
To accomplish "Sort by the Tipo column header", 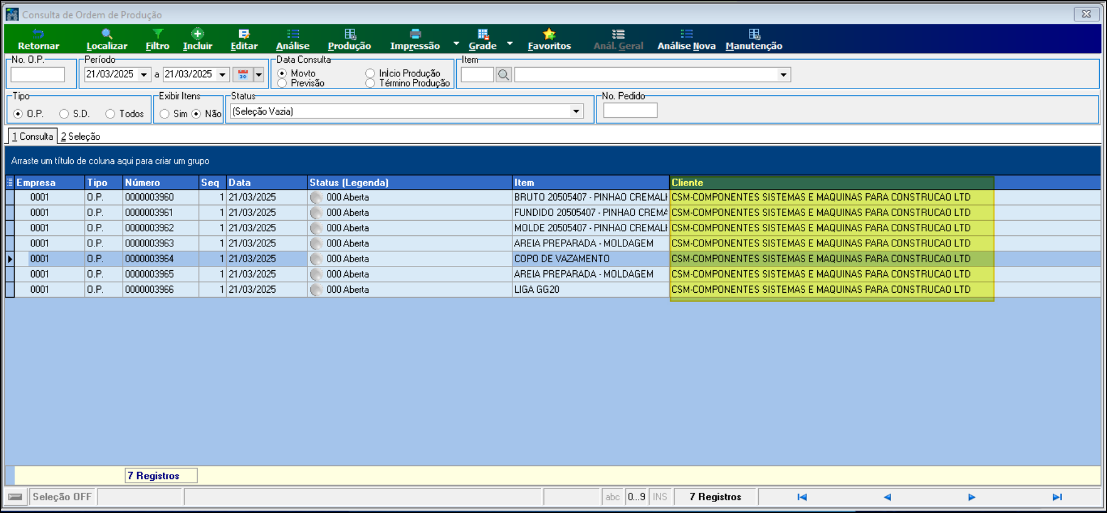I will (104, 182).
